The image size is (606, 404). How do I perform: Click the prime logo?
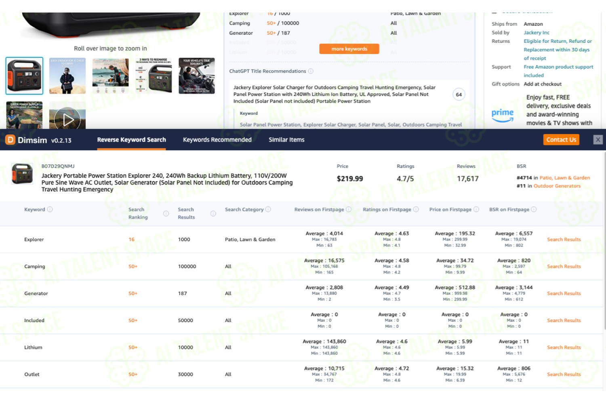point(502,115)
